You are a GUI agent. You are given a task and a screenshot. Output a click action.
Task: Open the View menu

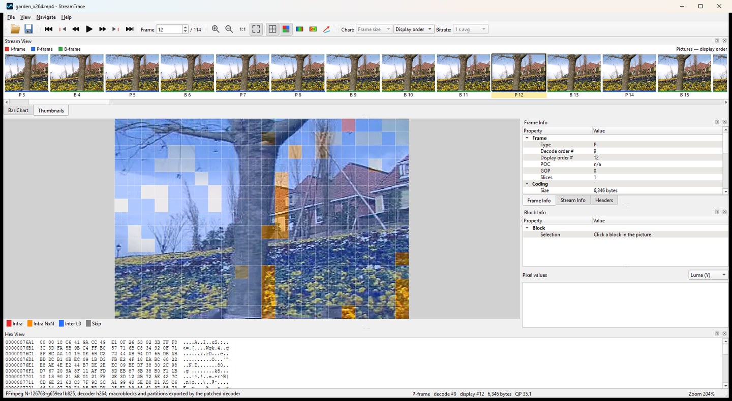pyautogui.click(x=25, y=17)
